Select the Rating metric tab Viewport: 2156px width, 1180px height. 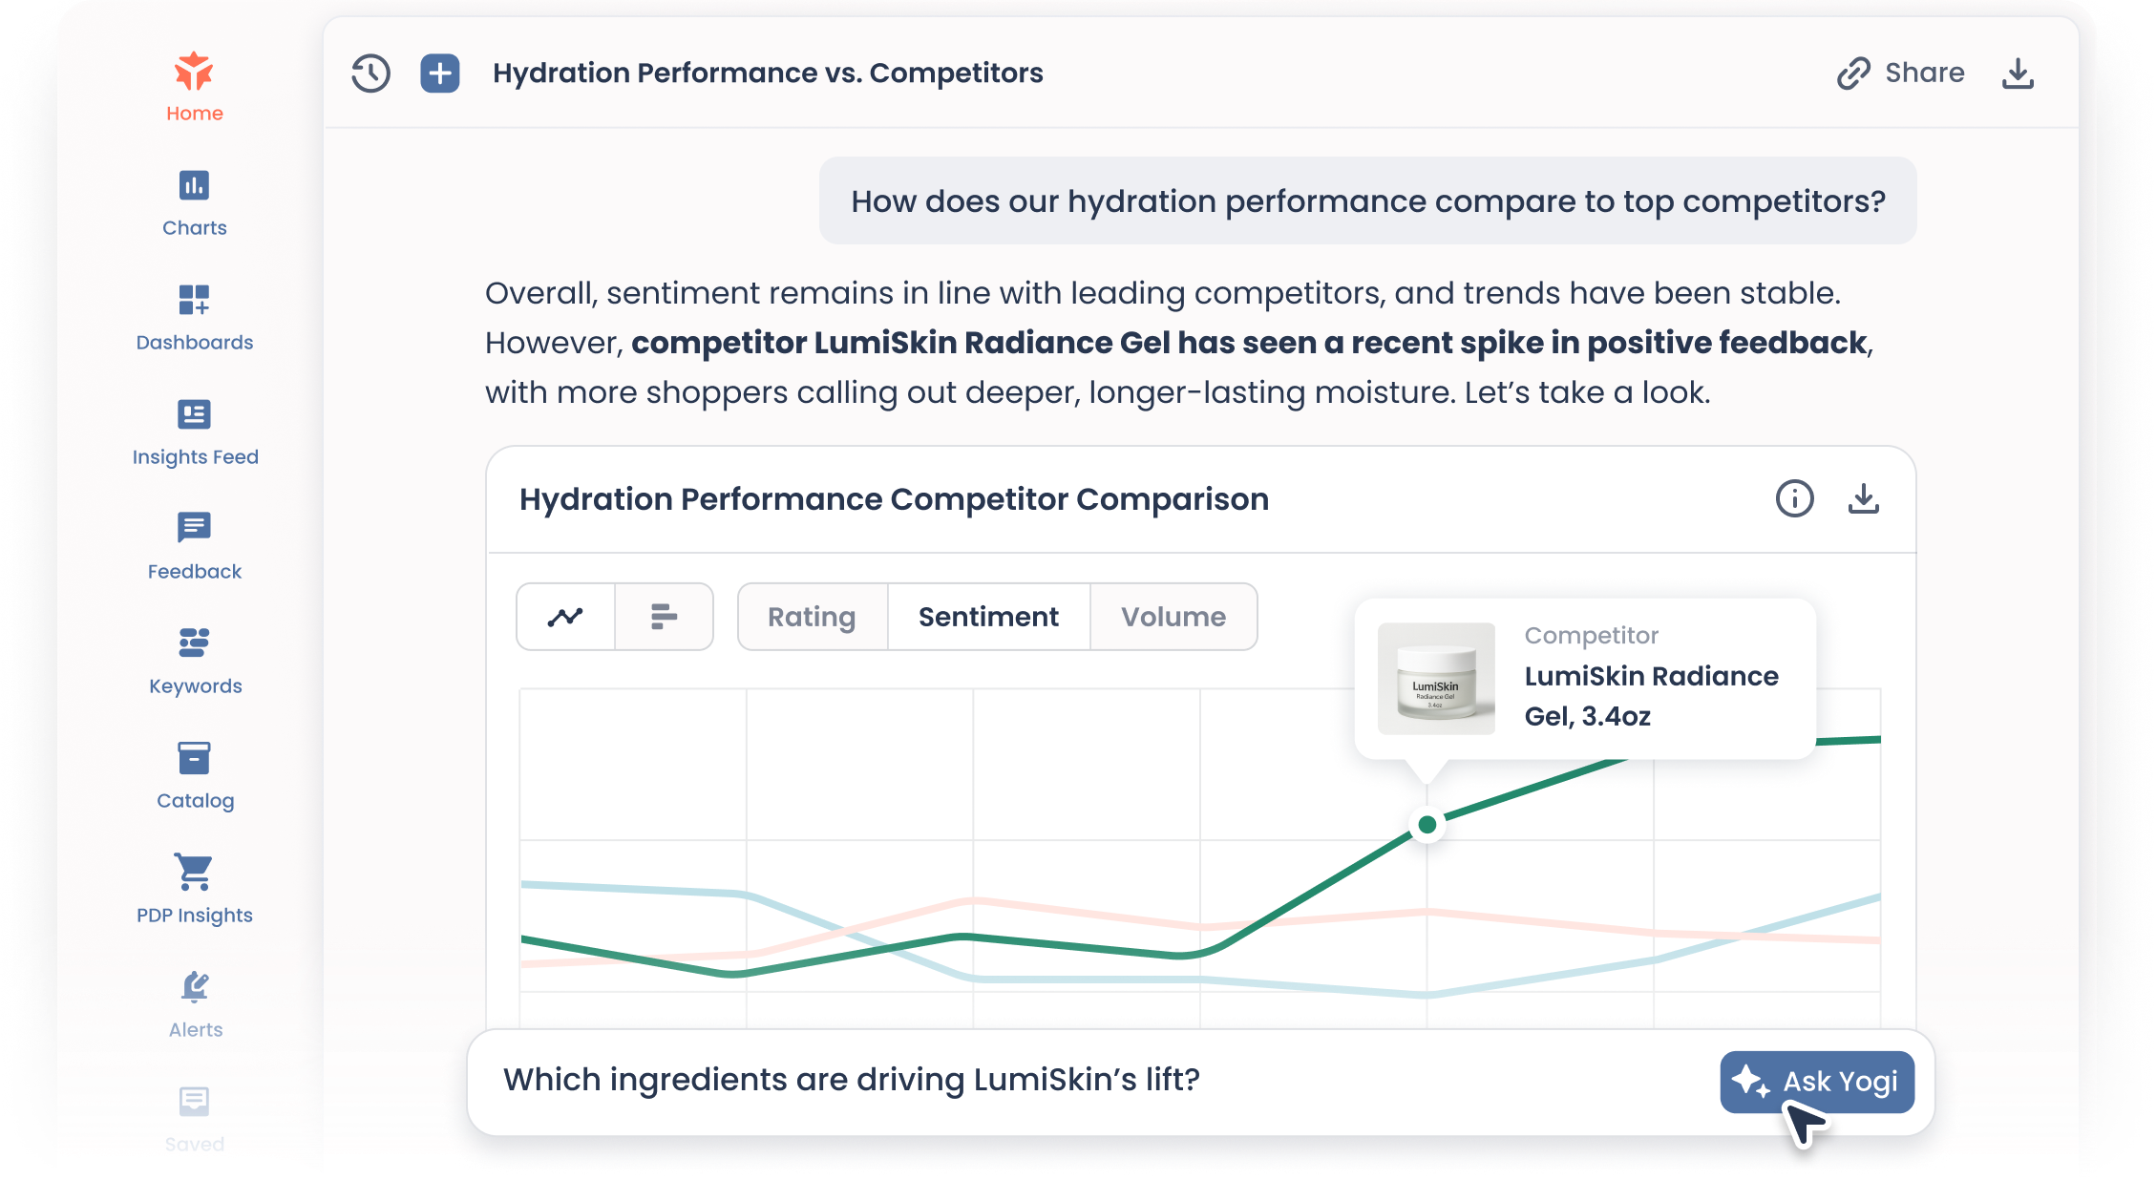[x=812, y=617]
